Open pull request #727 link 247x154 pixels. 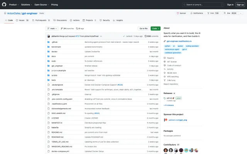coord(78,36)
